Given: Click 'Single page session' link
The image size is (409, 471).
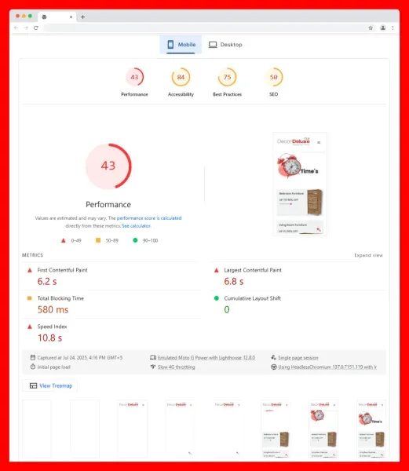Looking at the screenshot, I should 298,358.
